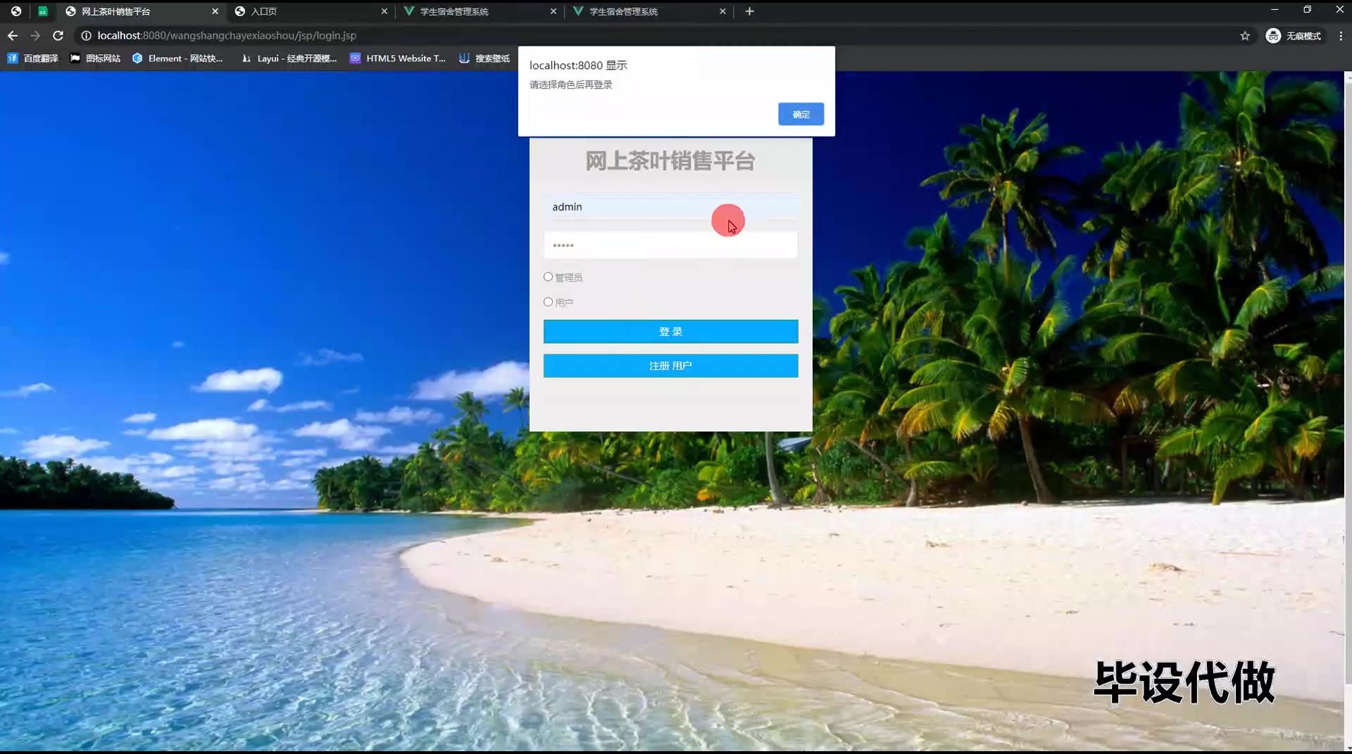Image resolution: width=1352 pixels, height=754 pixels.
Task: Reload the current page
Action: click(x=58, y=35)
